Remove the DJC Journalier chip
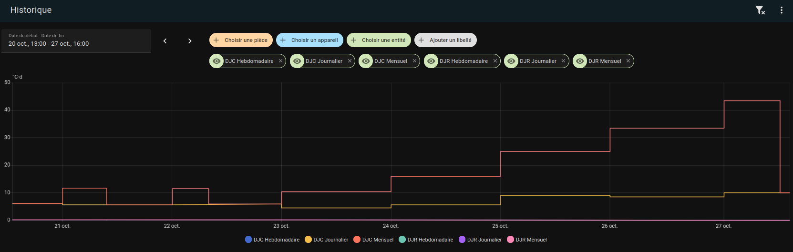The width and height of the screenshot is (793, 252). coord(350,61)
